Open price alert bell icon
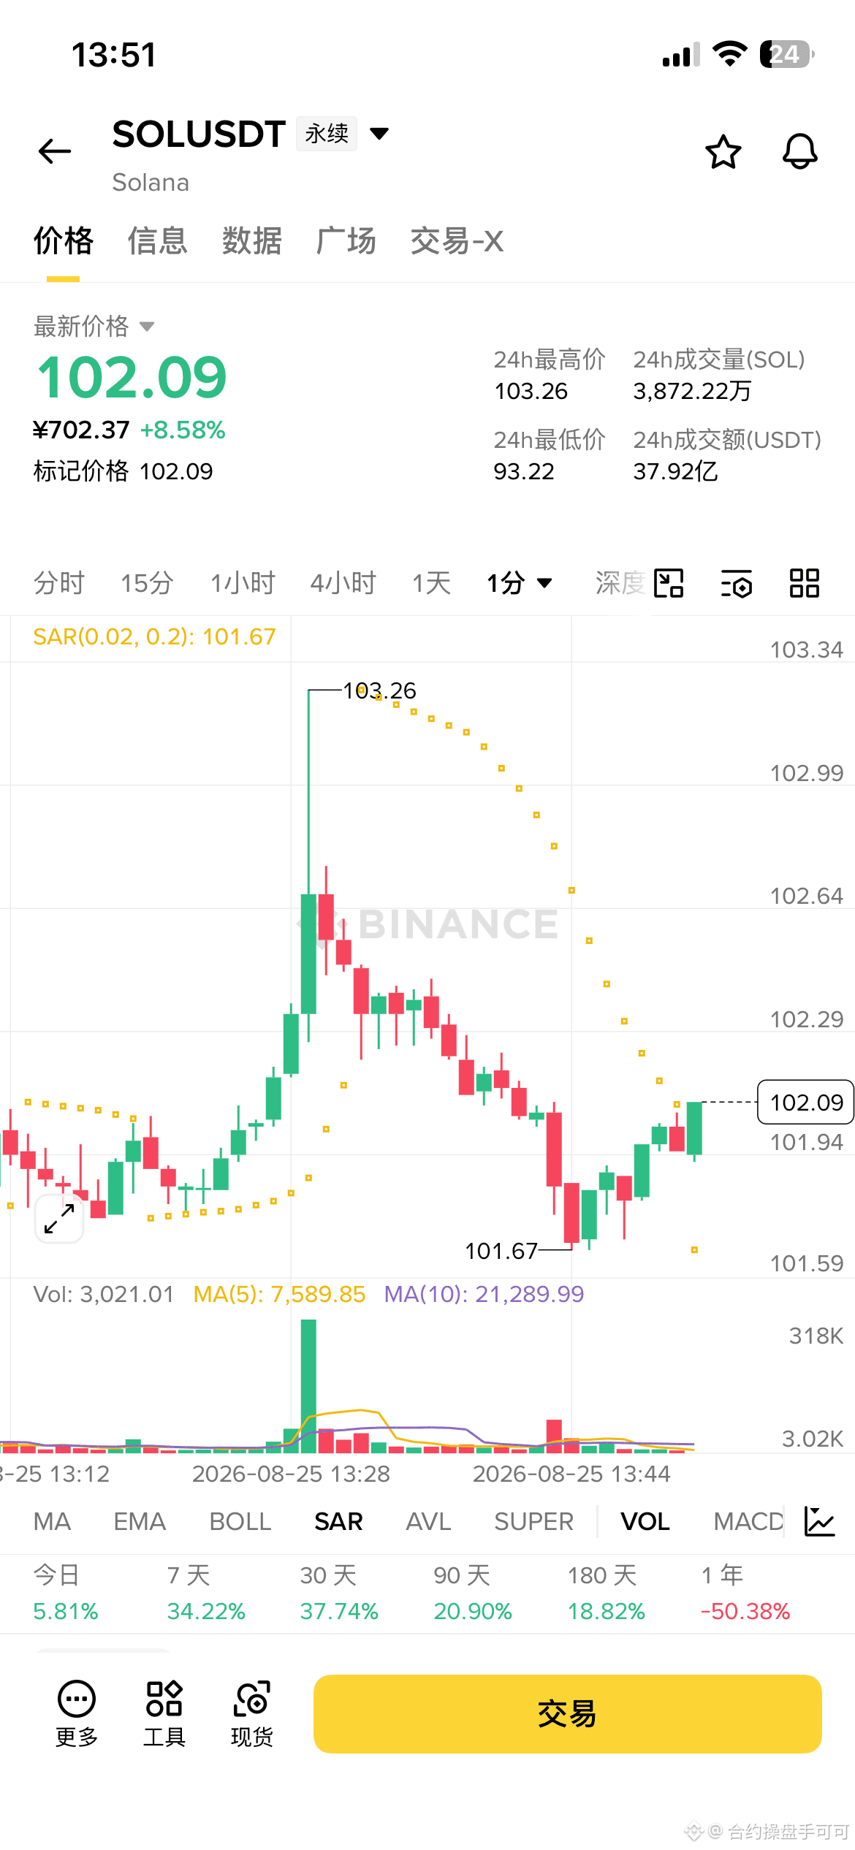Image resolution: width=855 pixels, height=1850 pixels. pos(800,152)
